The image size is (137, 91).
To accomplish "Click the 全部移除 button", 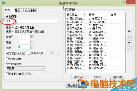I will 118,77.
